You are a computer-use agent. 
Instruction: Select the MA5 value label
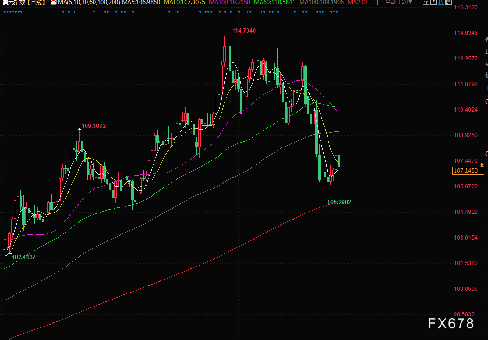tap(141, 2)
